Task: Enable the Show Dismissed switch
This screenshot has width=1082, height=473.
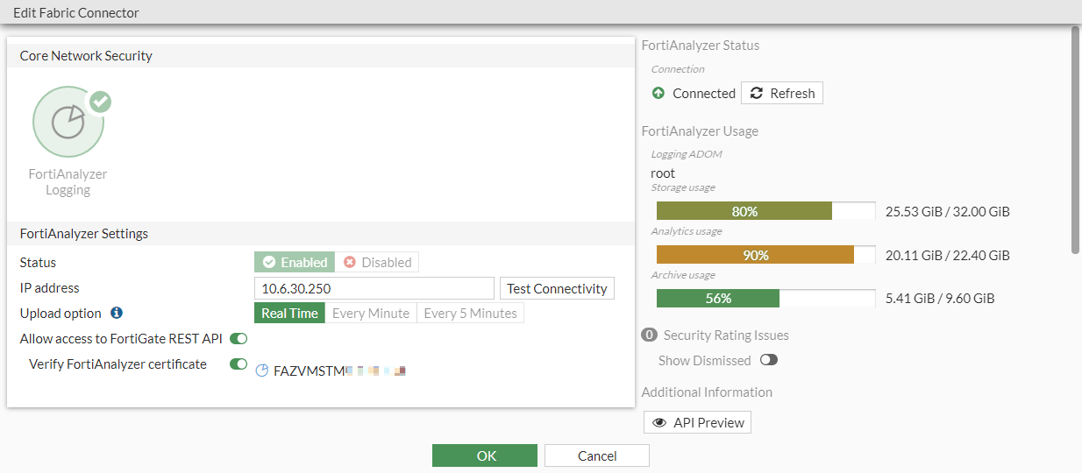Action: tap(769, 360)
